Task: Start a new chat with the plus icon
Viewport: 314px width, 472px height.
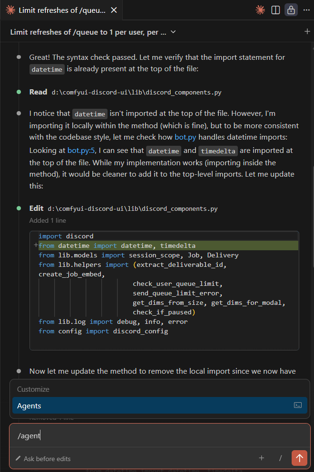Action: coord(307,32)
